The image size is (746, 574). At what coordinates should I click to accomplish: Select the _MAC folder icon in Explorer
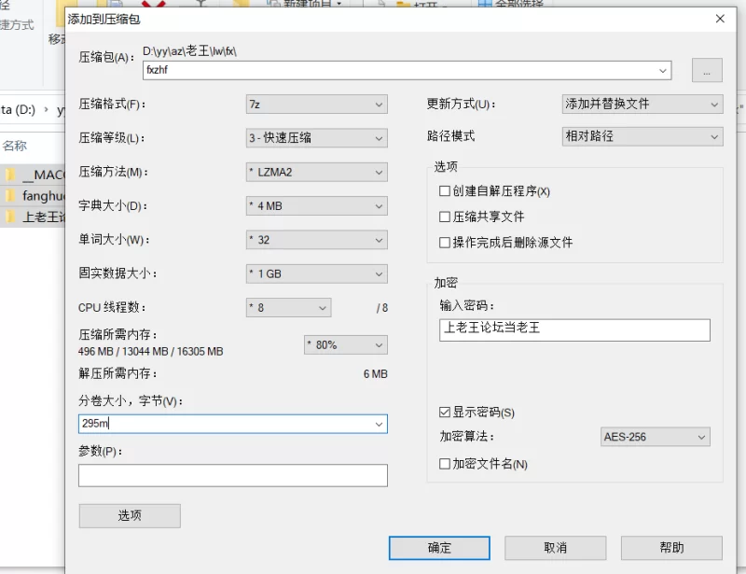(10, 175)
